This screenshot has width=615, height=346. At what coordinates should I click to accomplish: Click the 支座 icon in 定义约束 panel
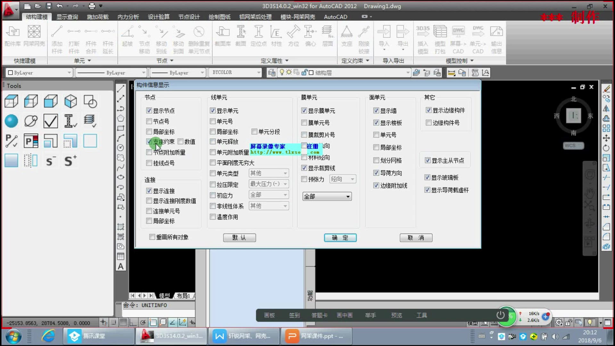347,37
